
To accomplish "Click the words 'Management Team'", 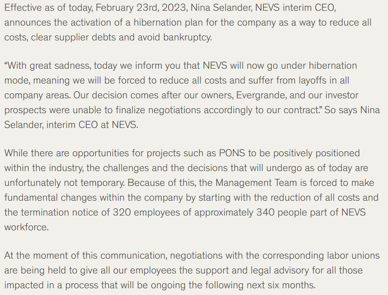I will pos(256,183).
